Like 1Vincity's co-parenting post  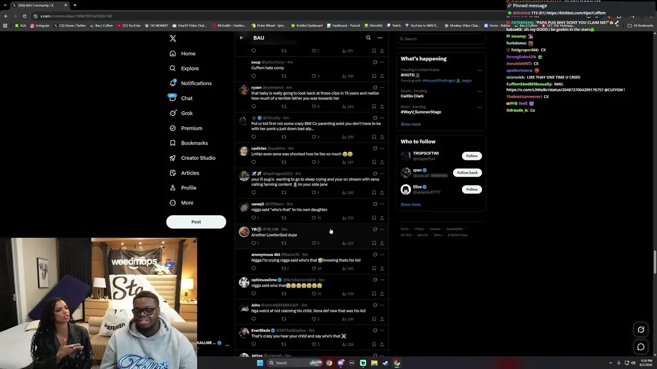[314, 137]
